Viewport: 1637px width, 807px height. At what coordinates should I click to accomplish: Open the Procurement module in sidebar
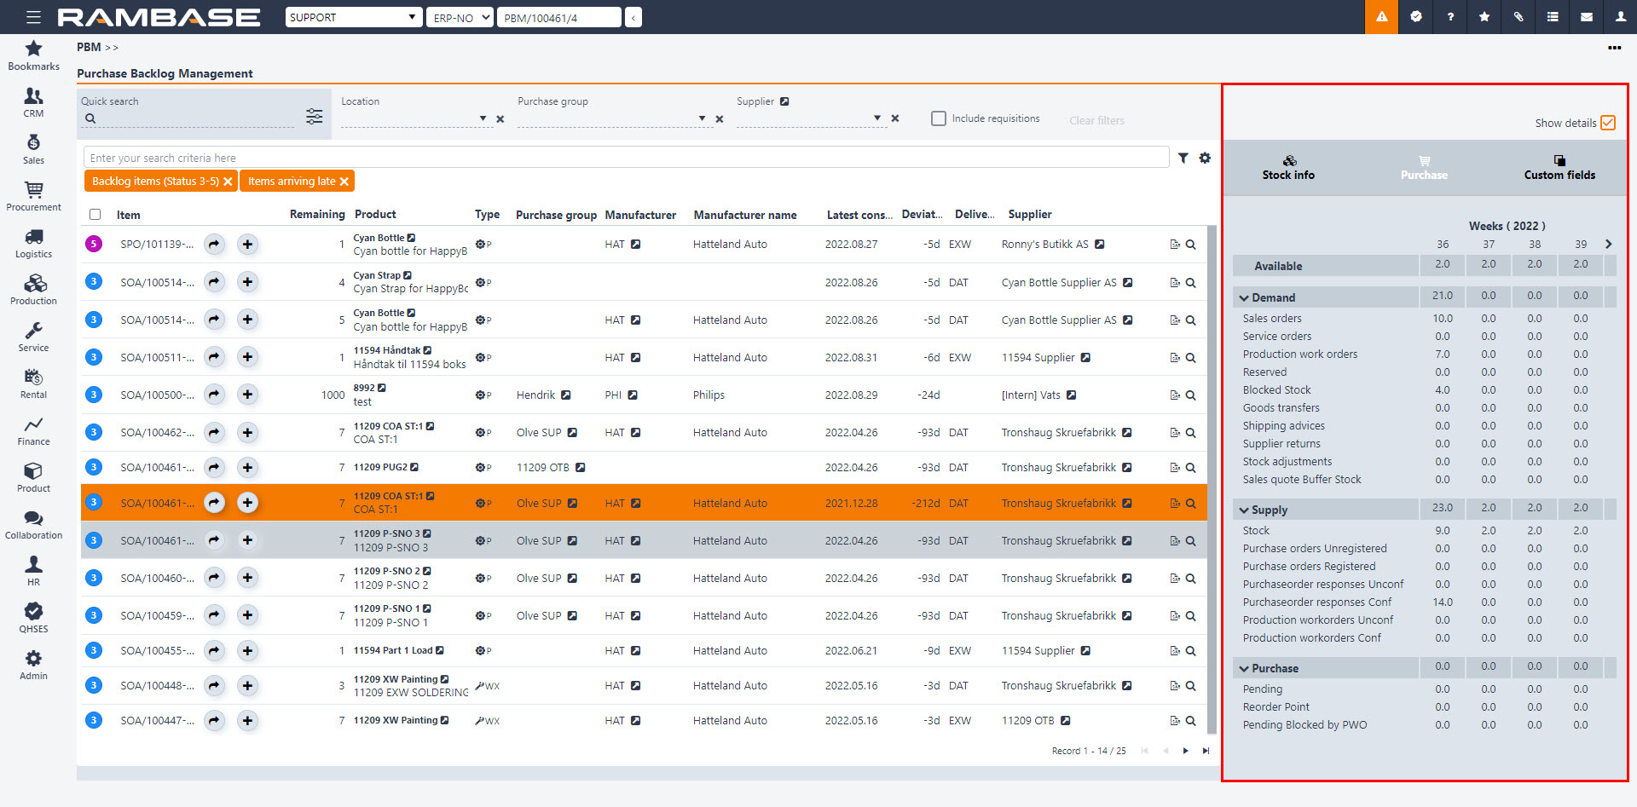(x=33, y=195)
